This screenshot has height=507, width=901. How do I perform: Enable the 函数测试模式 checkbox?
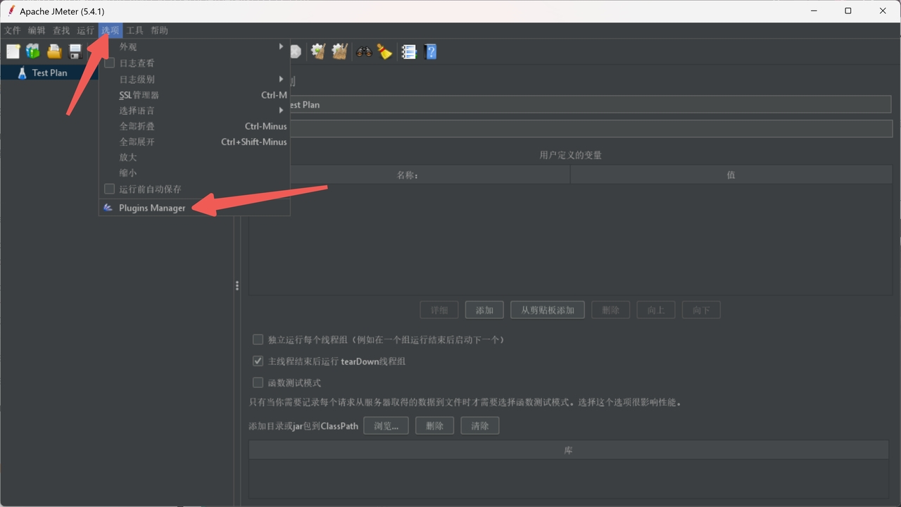[x=258, y=383]
